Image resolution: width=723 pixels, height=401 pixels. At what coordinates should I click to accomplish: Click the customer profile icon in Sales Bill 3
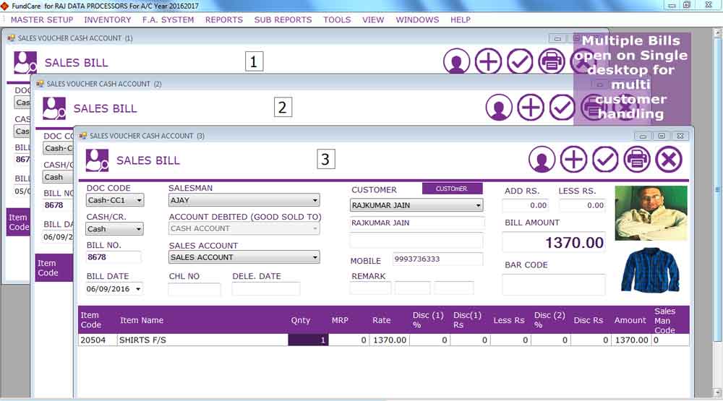pos(542,160)
